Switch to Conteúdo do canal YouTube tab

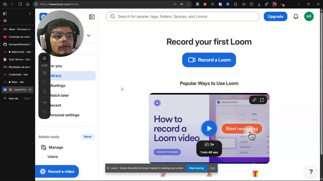tap(17, 37)
